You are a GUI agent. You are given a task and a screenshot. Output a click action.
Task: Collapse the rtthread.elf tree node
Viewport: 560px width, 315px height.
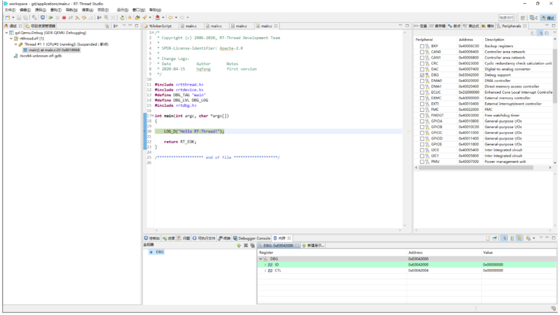point(11,38)
